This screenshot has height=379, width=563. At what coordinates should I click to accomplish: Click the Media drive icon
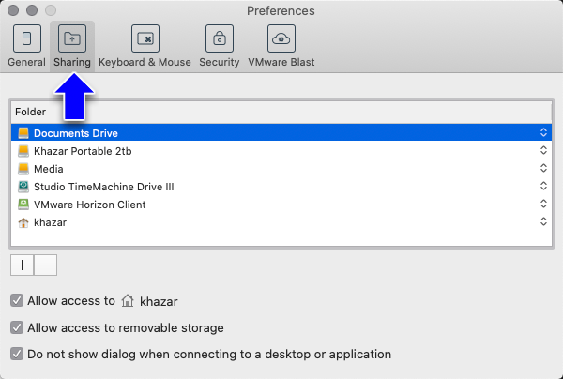point(23,169)
